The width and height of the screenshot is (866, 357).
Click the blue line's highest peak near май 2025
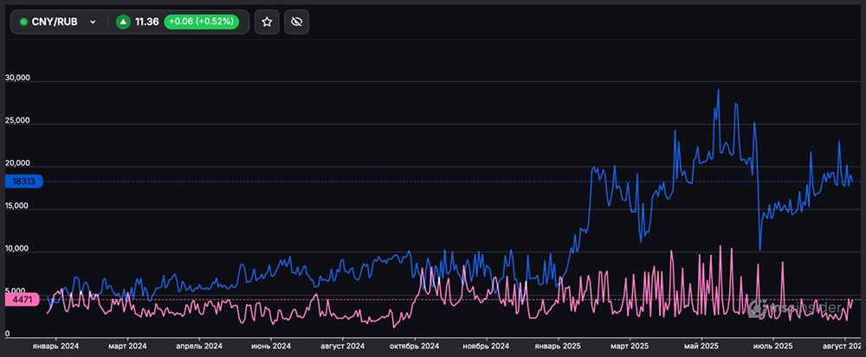point(718,90)
